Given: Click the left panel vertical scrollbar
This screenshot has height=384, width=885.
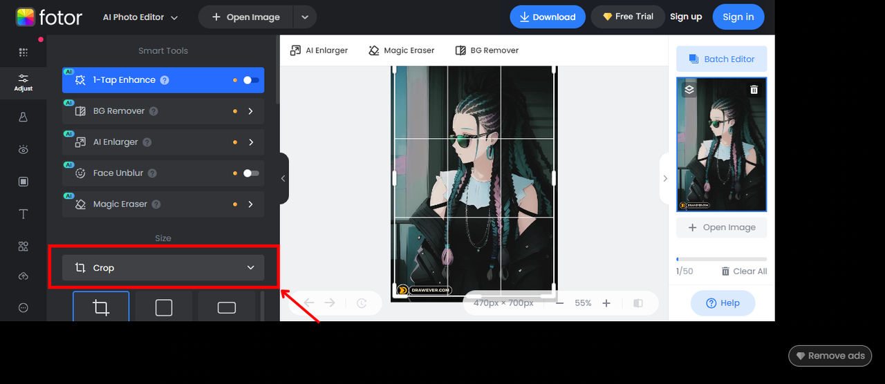Looking at the screenshot, I should (278, 69).
